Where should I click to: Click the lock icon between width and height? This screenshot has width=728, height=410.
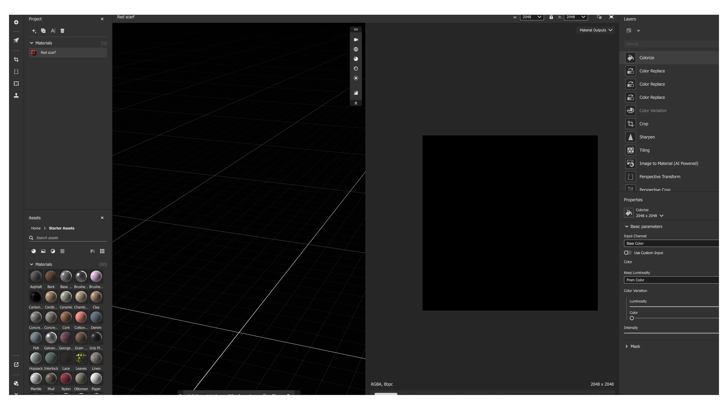pyautogui.click(x=551, y=17)
